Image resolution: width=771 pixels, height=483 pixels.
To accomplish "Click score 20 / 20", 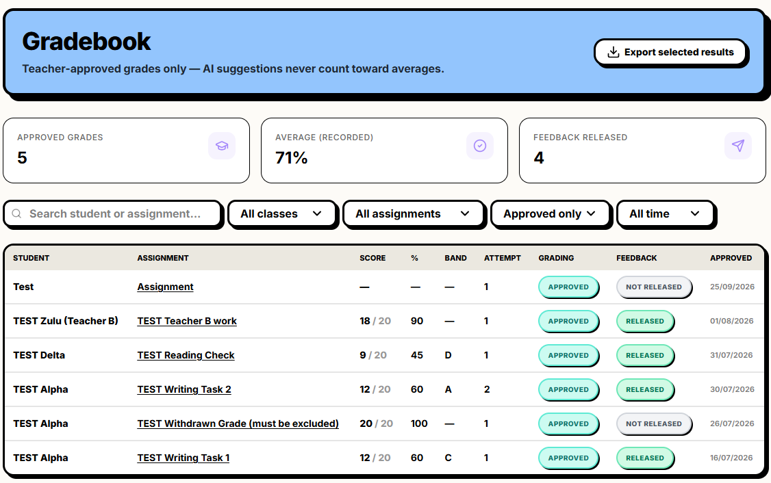I will click(x=376, y=423).
